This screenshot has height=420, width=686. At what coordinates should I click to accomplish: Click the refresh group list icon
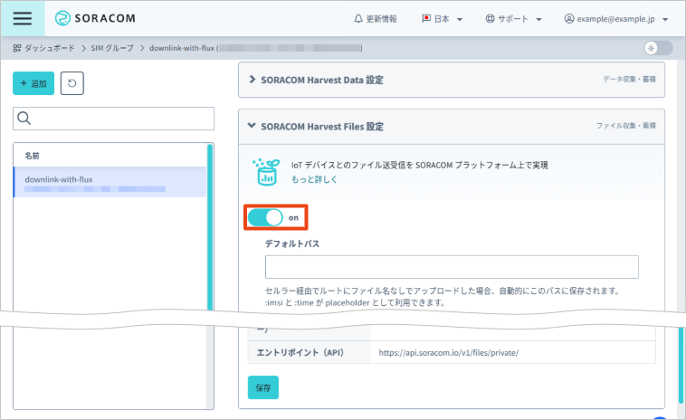coord(72,83)
